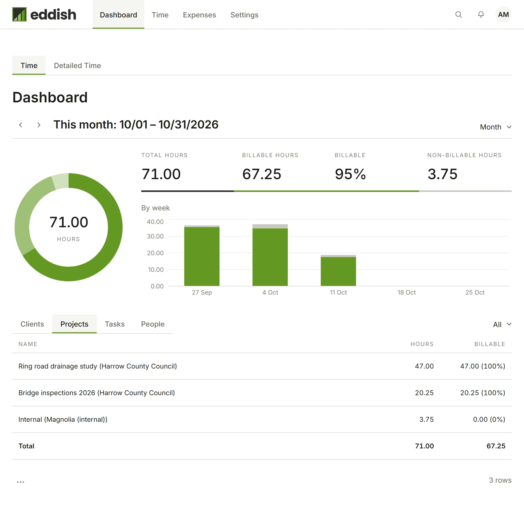
Task: Click the '3 rows' count label
Action: [x=500, y=480]
